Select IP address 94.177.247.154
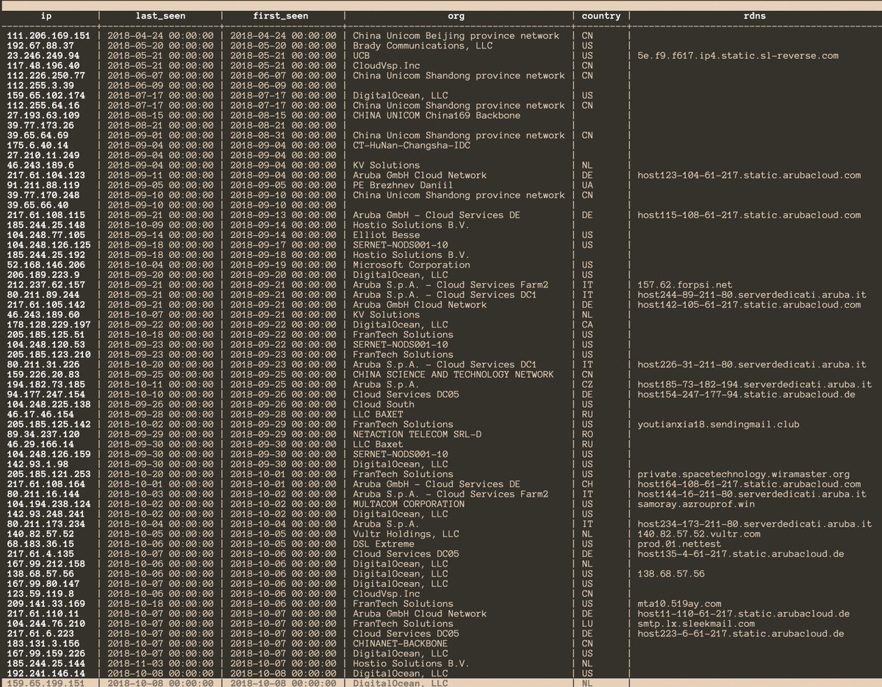This screenshot has height=687, width=882. pos(46,395)
